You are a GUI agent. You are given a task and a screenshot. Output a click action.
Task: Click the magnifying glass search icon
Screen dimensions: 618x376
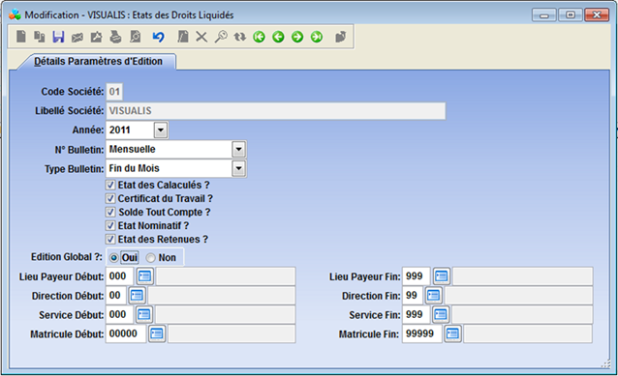click(x=221, y=37)
